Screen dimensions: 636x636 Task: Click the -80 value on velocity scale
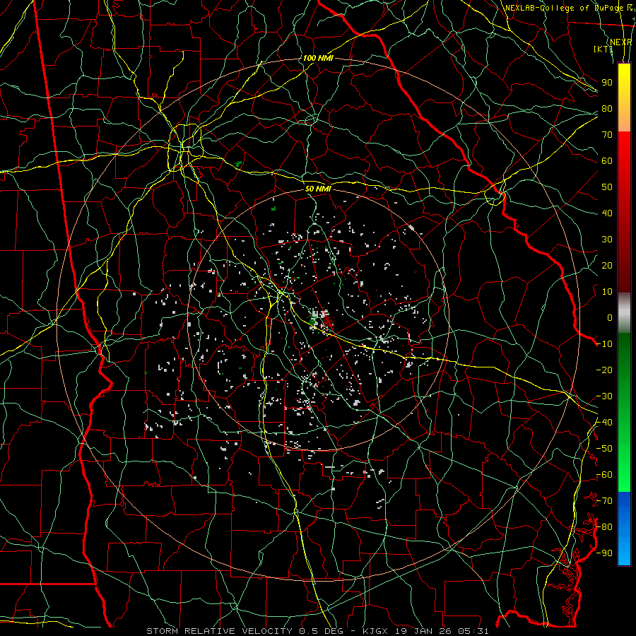604,527
